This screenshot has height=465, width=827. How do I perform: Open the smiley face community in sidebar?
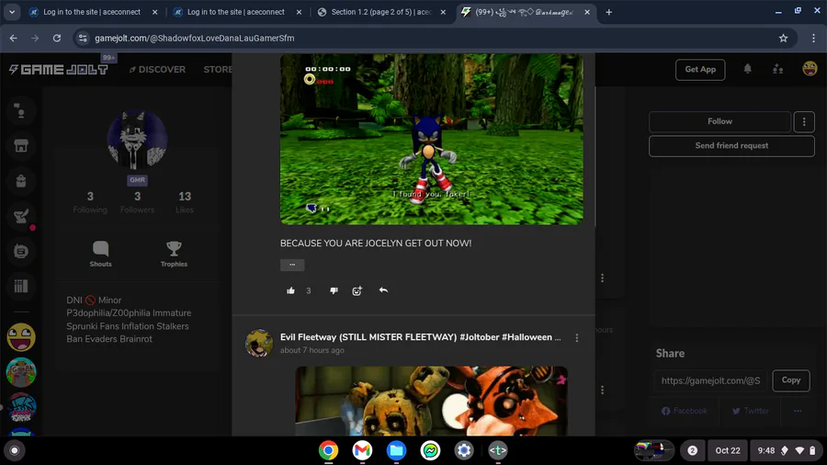click(21, 337)
